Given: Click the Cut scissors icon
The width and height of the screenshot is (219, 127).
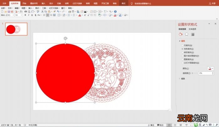Looking at the screenshot, I should pyautogui.click(x=43, y=12).
